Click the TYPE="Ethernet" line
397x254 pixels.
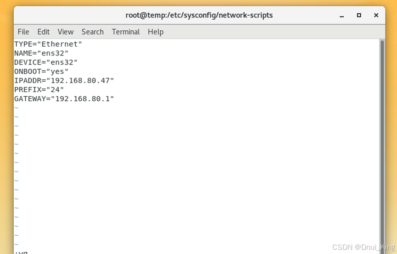pos(48,44)
